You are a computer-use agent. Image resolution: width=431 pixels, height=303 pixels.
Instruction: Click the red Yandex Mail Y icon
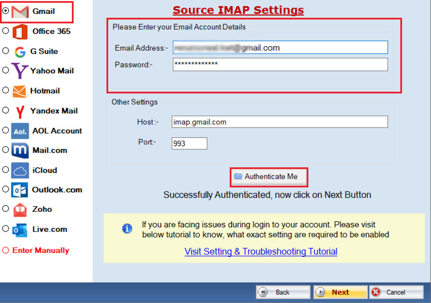pos(20,112)
